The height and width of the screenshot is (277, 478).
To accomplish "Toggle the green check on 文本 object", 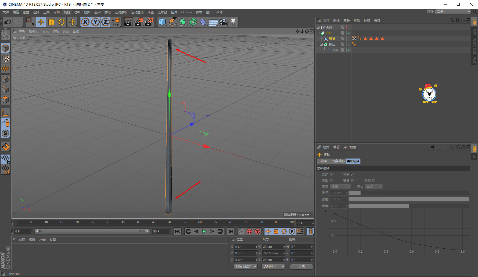I will (x=349, y=50).
